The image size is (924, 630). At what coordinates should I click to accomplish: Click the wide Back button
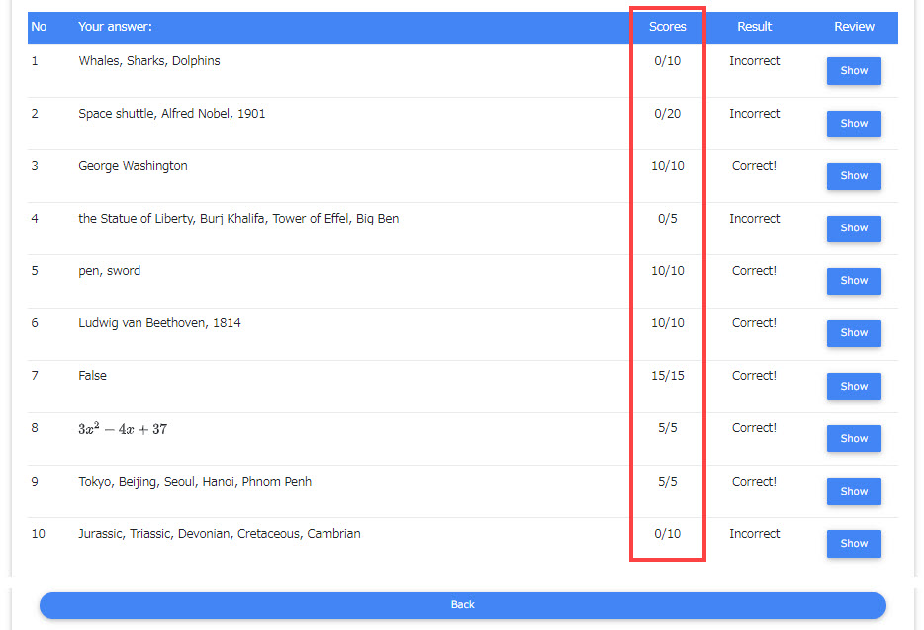pyautogui.click(x=462, y=605)
